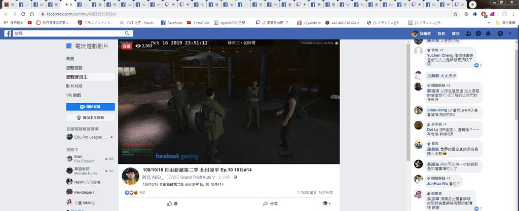This screenshot has width=519, height=211.
Task: View the reactions count 468
Action: [142, 192]
